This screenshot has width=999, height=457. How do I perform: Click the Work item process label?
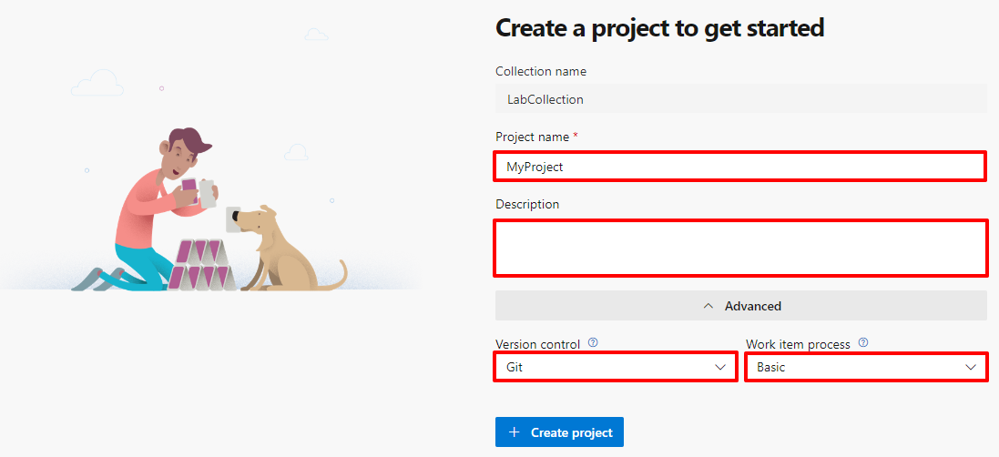pyautogui.click(x=798, y=344)
